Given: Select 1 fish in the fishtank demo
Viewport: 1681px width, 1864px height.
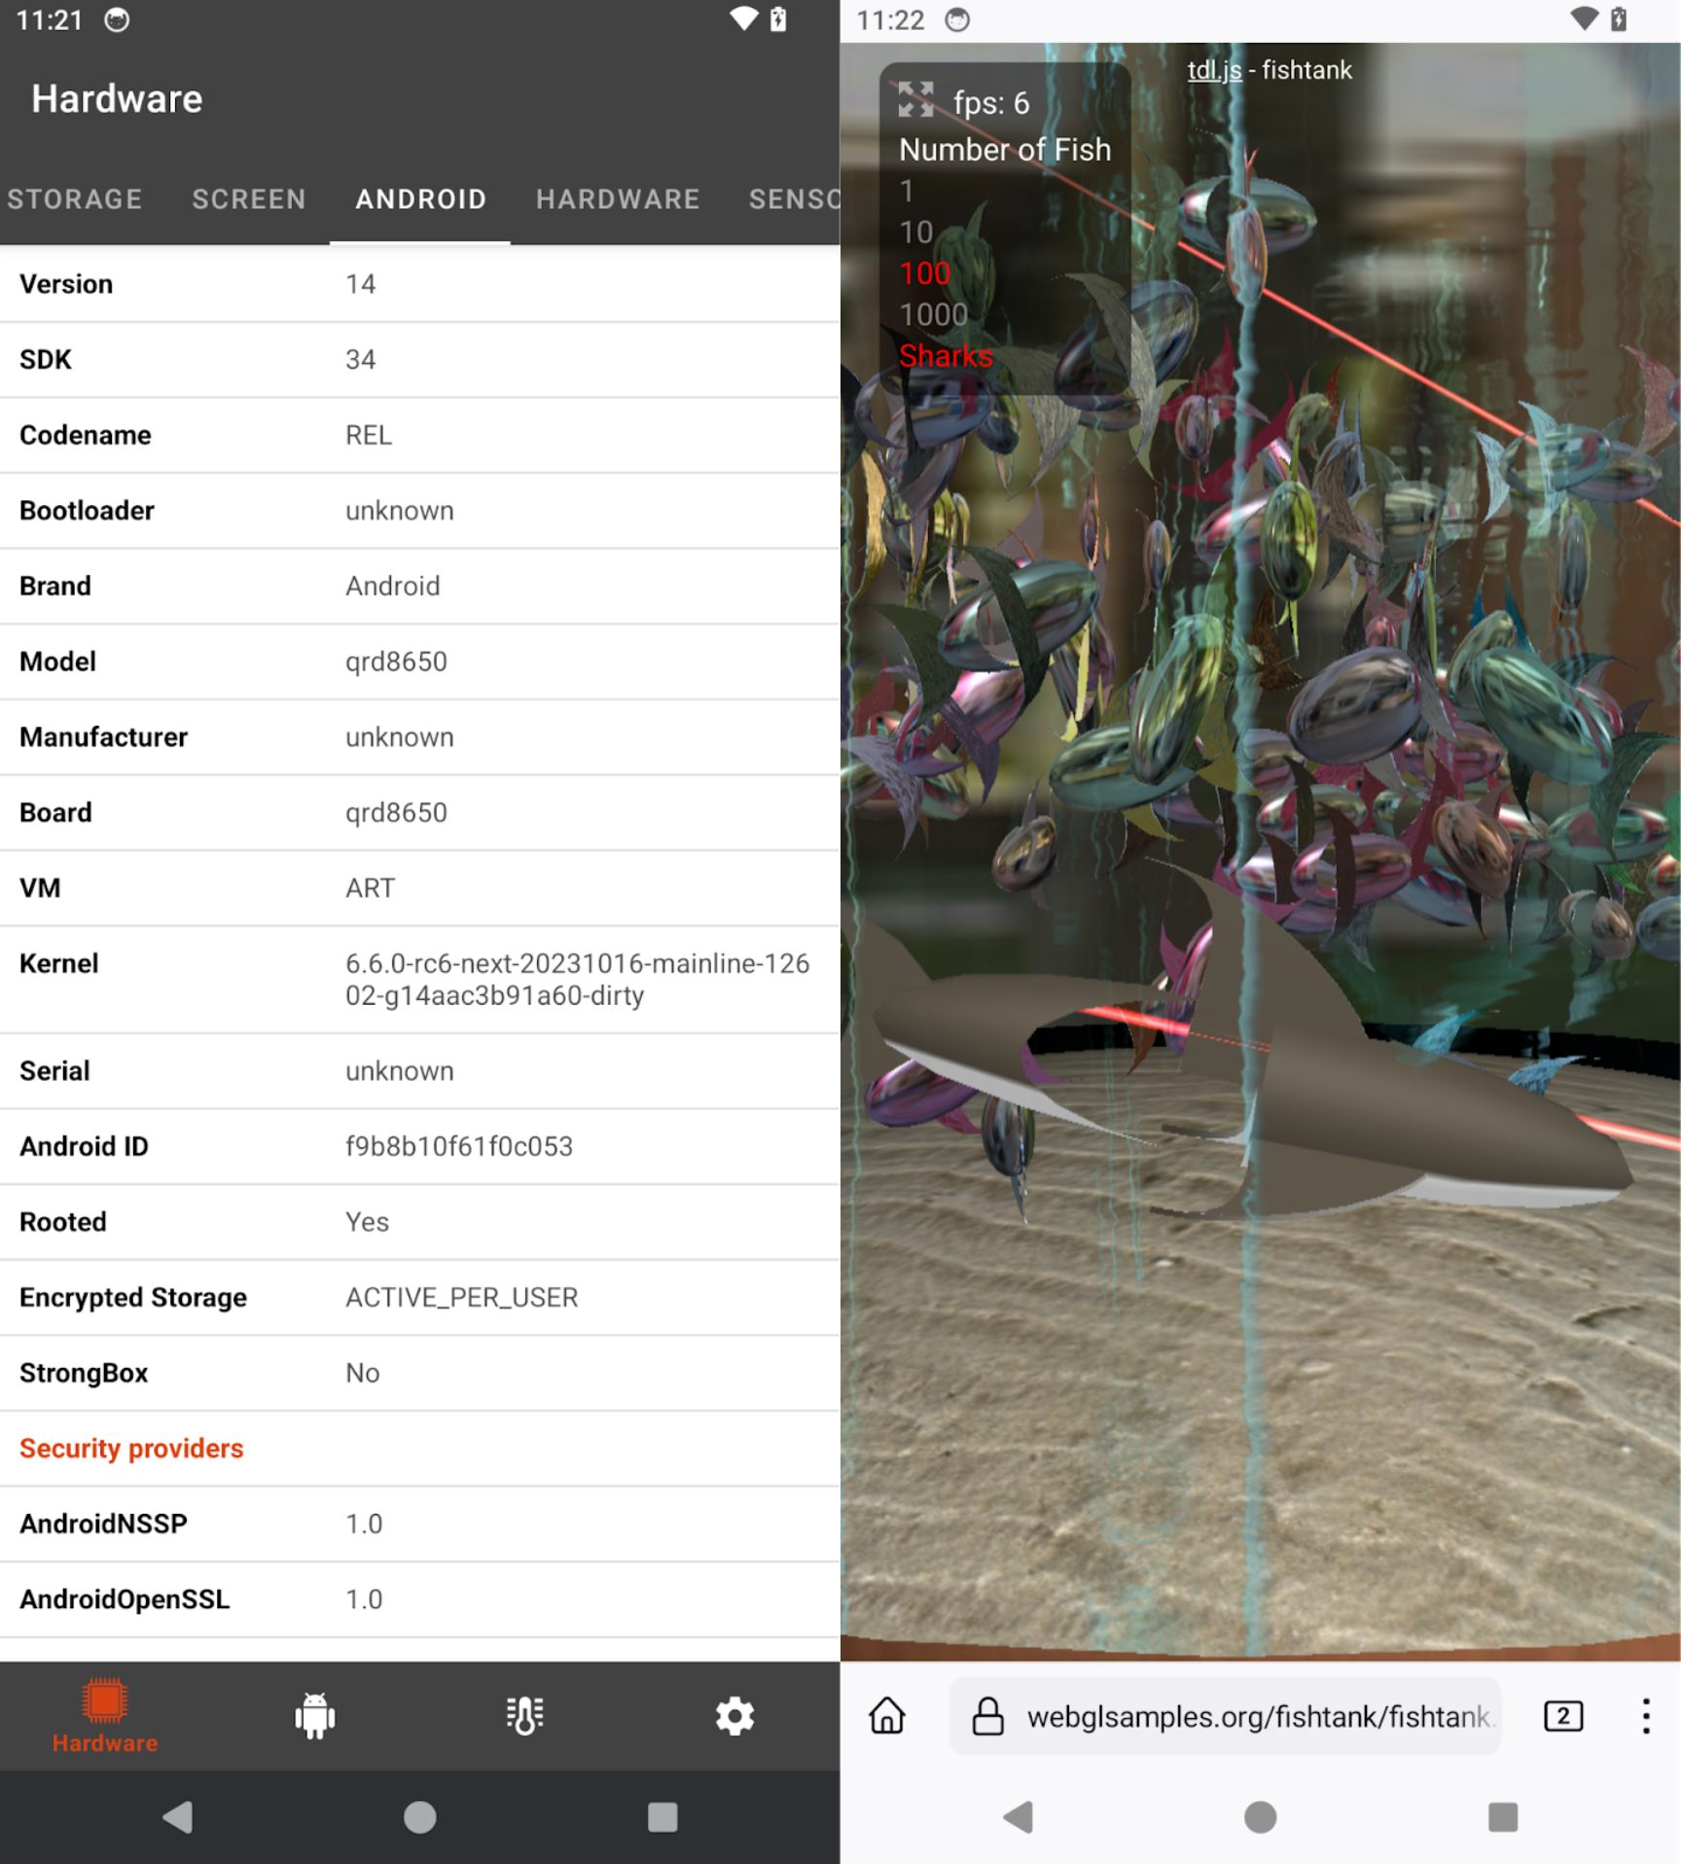Looking at the screenshot, I should (905, 191).
